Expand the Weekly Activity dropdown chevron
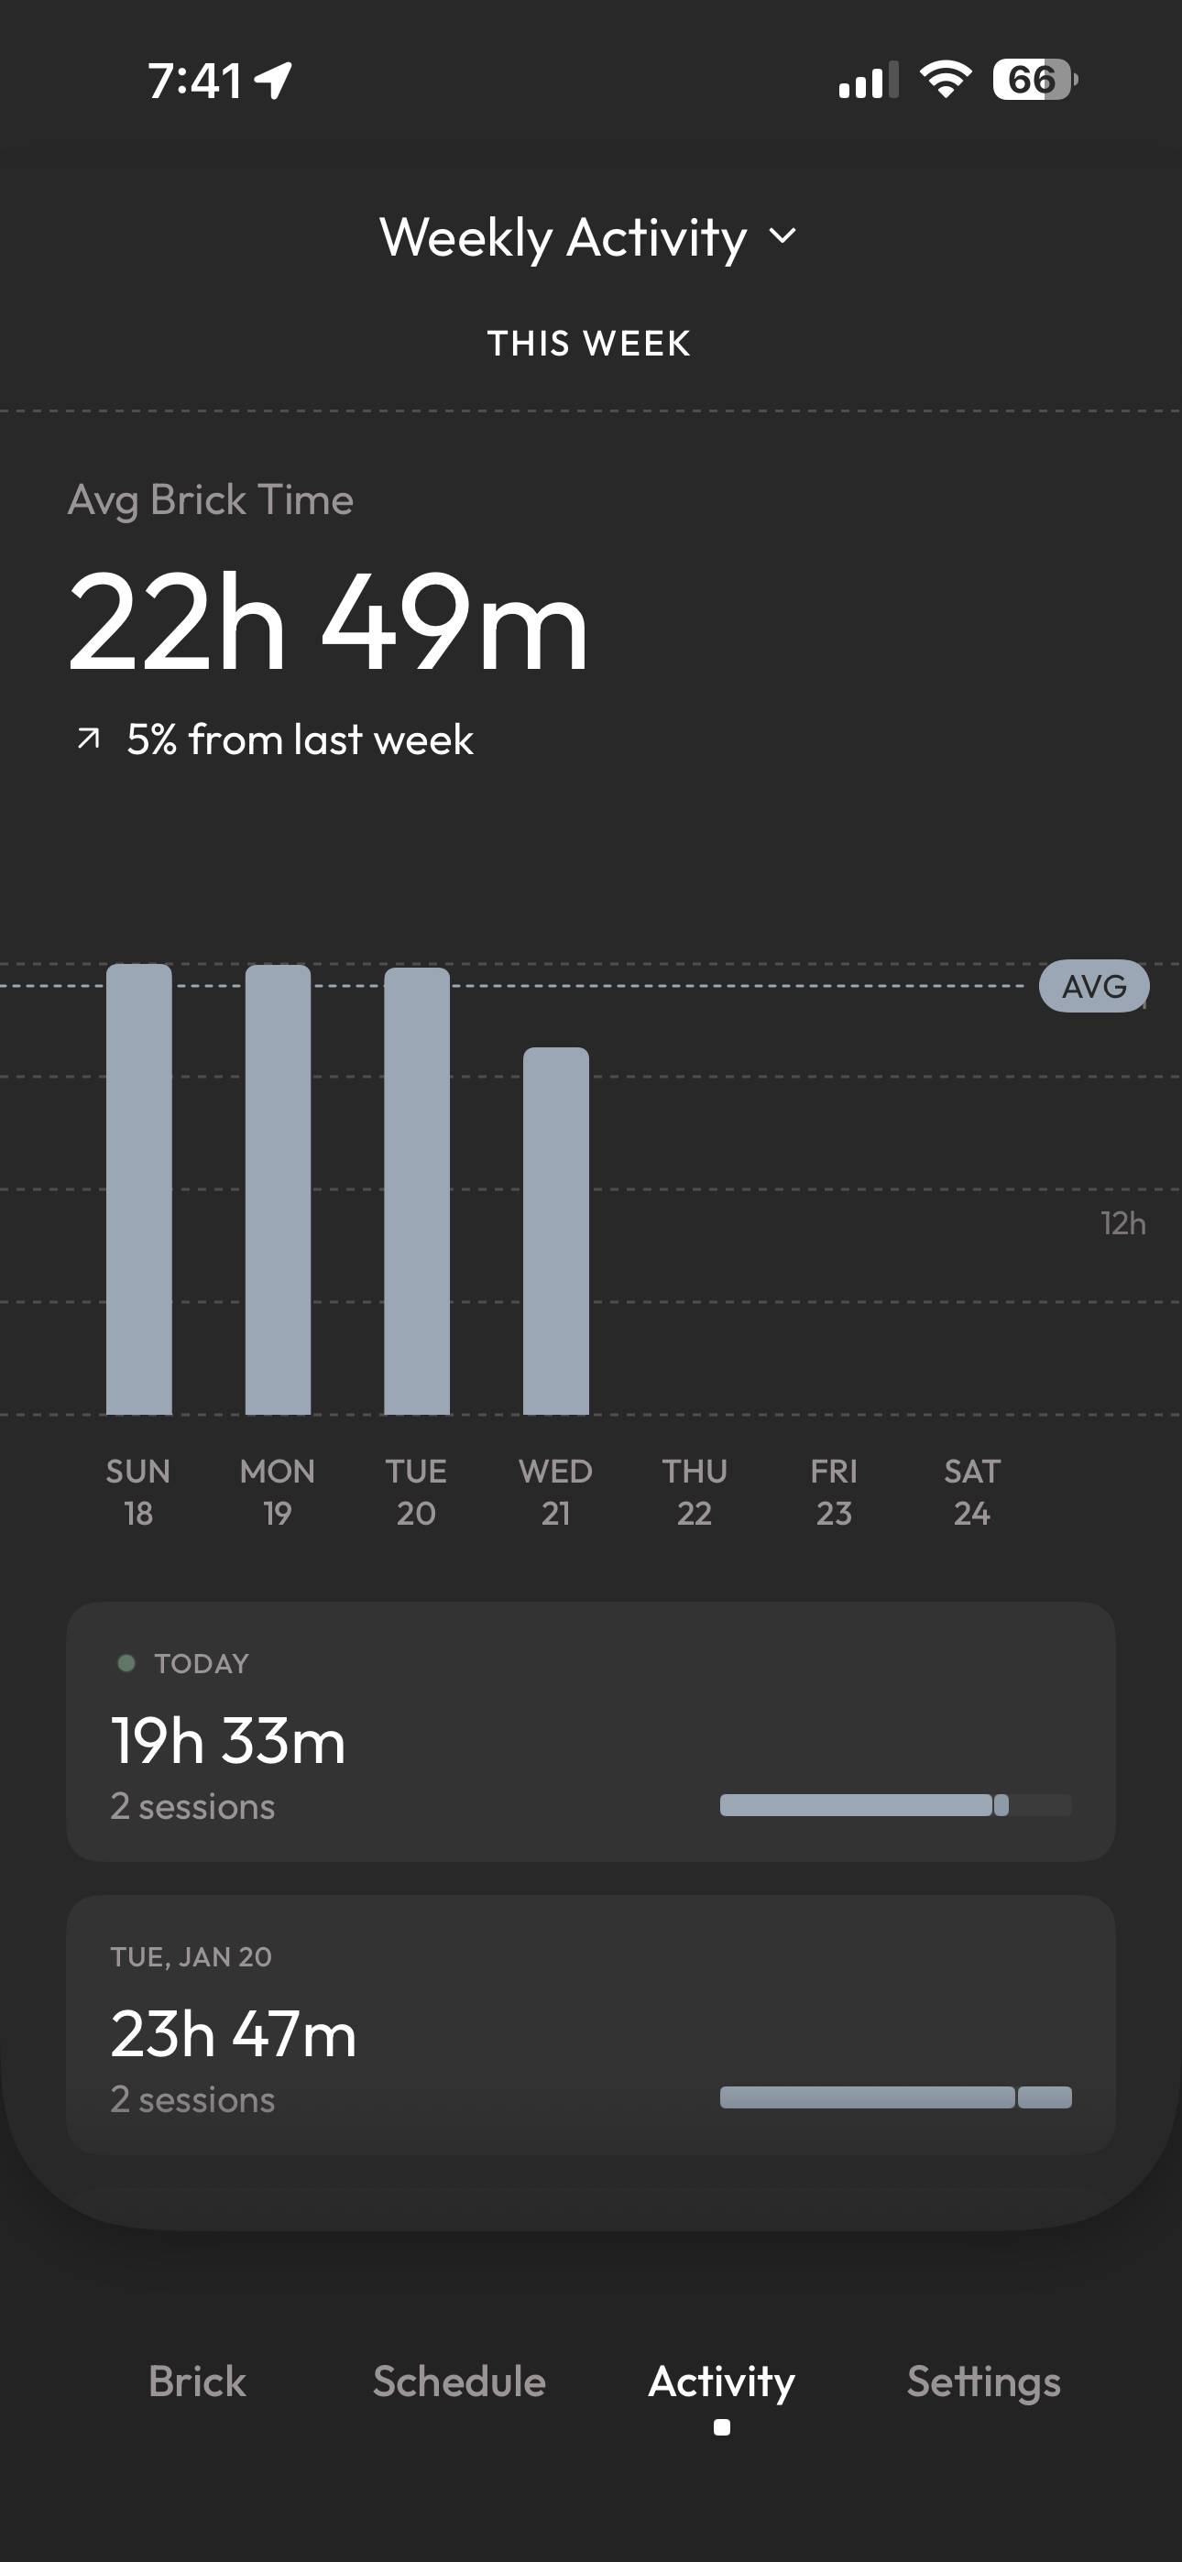1182x2562 pixels. [x=783, y=236]
